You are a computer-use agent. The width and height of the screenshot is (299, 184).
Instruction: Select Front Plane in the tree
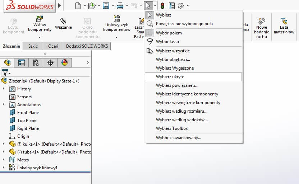[28, 113]
